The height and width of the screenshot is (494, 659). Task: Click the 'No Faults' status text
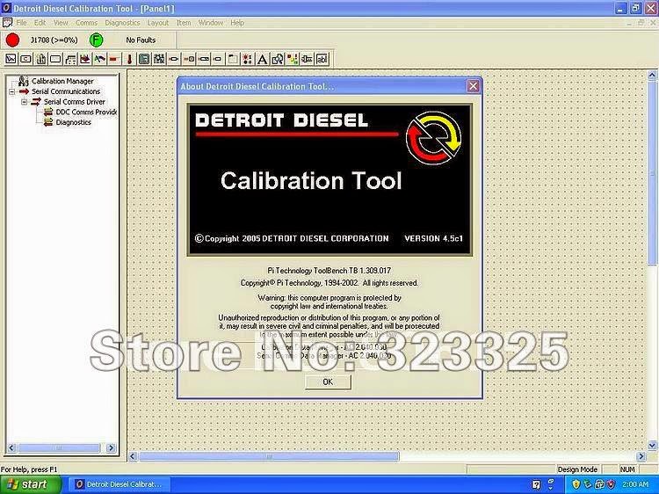tap(141, 40)
